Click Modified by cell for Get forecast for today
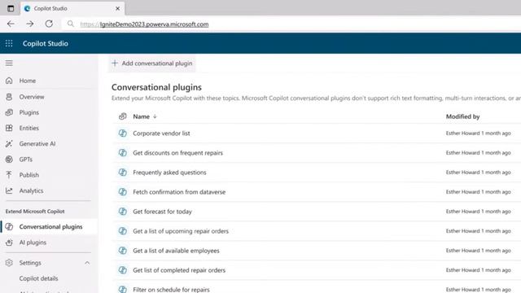The width and height of the screenshot is (521, 293). pos(478,212)
